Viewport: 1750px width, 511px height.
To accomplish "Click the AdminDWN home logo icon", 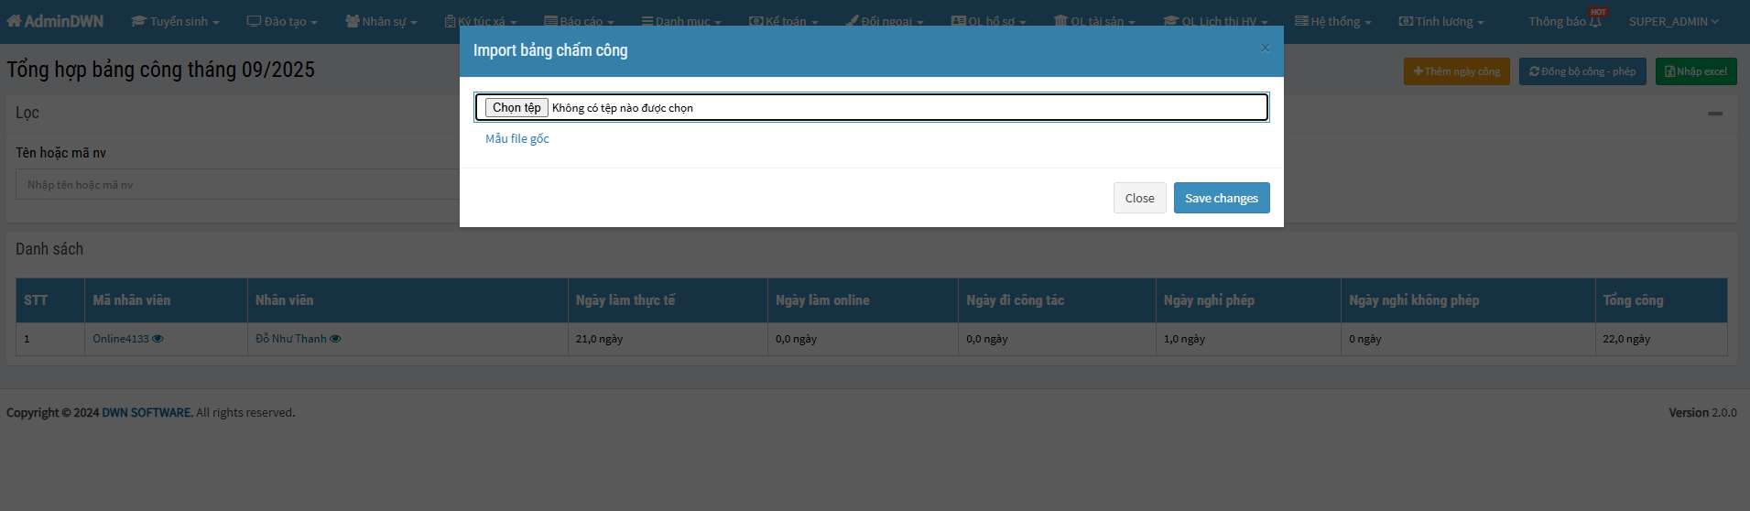I will (x=14, y=21).
